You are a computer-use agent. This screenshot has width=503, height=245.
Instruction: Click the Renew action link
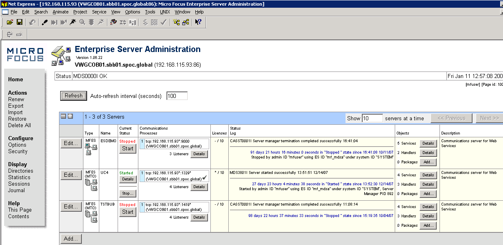point(16,99)
